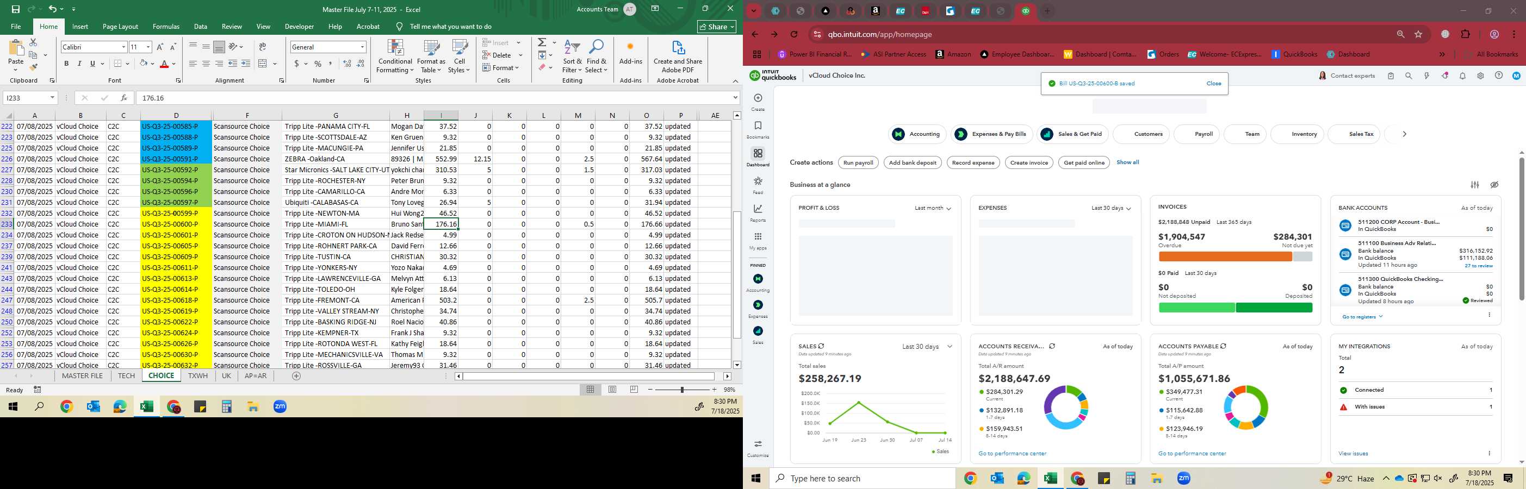Switch to the AP=AR sheet tab

pyautogui.click(x=255, y=376)
